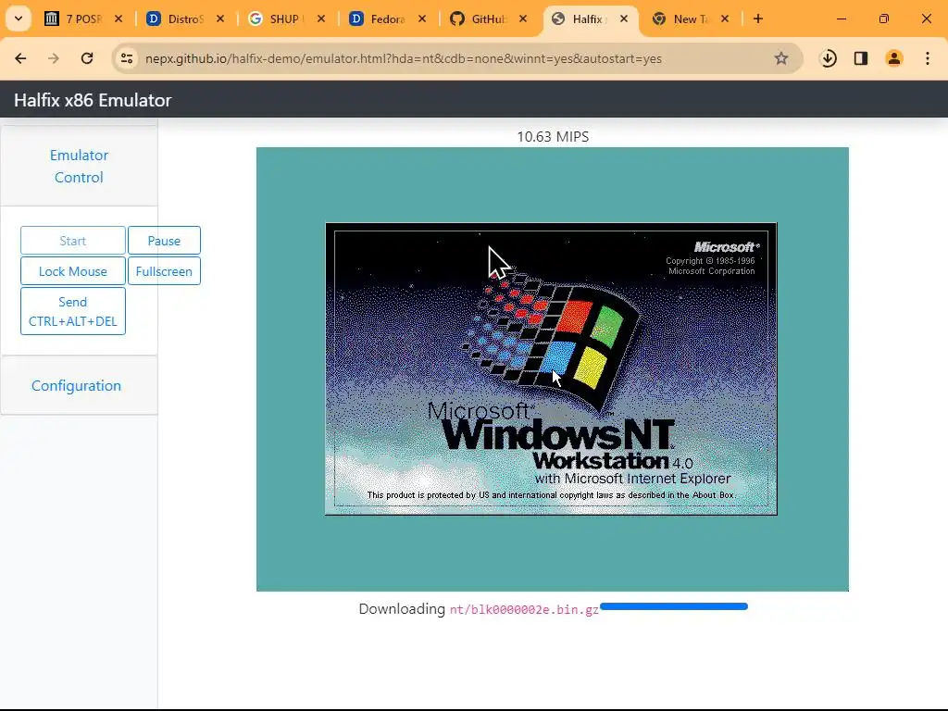Viewport: 948px width, 711px height.
Task: Open the Chrome three-dot menu
Action: (928, 58)
